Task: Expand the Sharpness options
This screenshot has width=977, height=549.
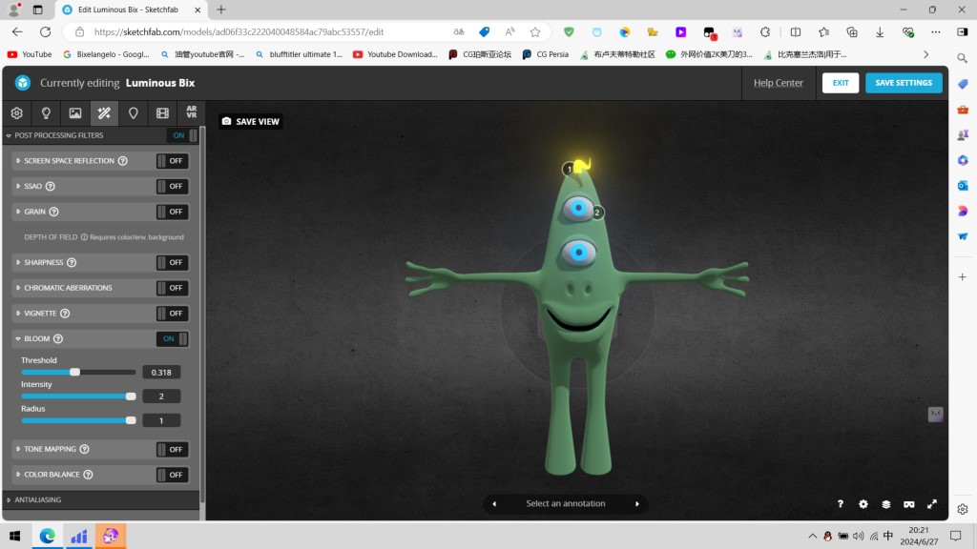Action: (x=18, y=263)
